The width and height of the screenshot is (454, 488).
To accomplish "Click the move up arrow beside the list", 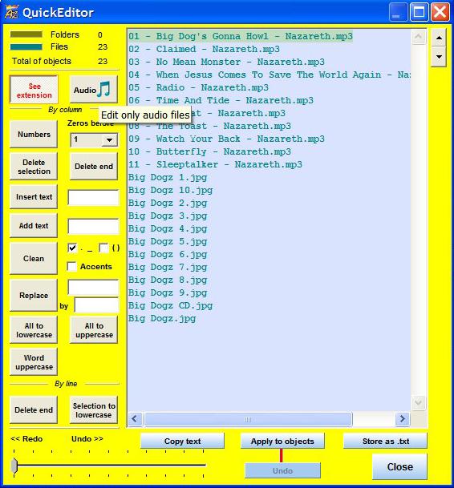I will pyautogui.click(x=439, y=38).
